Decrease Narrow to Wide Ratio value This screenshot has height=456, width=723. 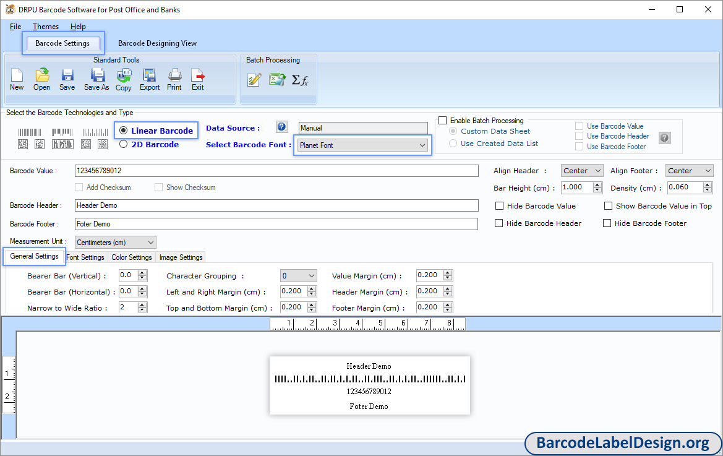[x=142, y=311]
